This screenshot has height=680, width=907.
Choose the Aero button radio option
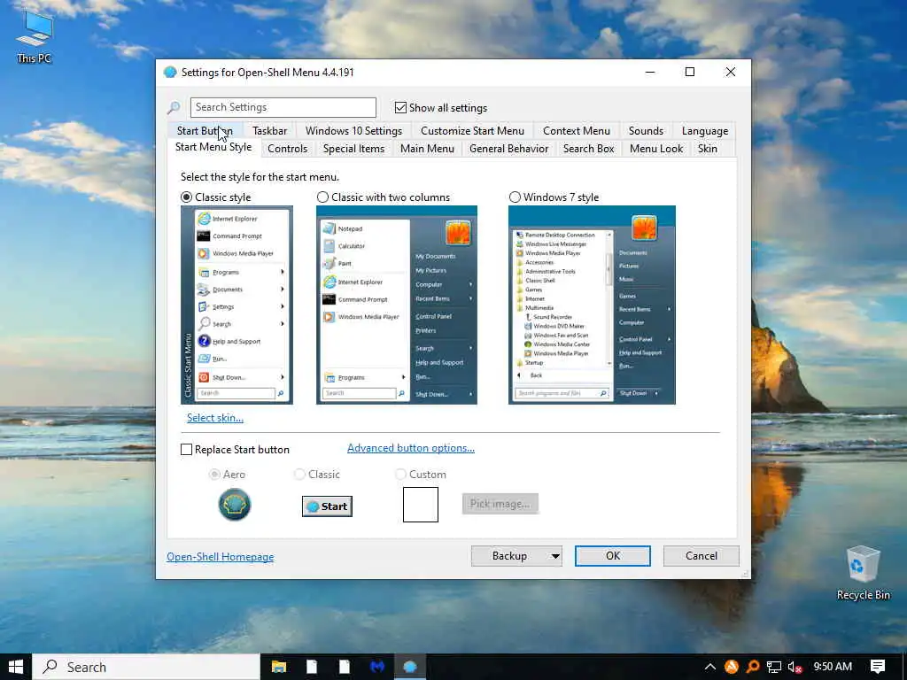[214, 475]
